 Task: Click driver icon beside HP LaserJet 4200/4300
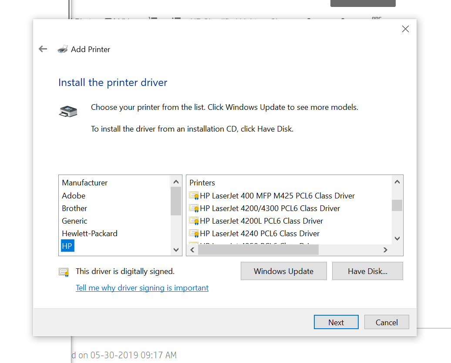click(x=194, y=208)
